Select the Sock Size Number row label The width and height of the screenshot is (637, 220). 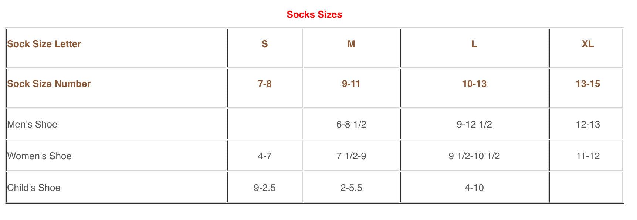[x=49, y=84]
